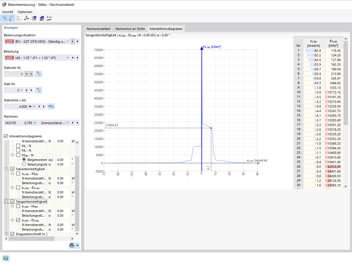Collapse the Tangentensteifigkeit tree node
This screenshot has height=264, width=352.
tap(6, 202)
